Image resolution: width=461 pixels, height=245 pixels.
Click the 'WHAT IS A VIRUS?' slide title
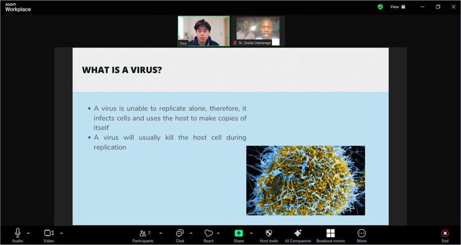[122, 70]
